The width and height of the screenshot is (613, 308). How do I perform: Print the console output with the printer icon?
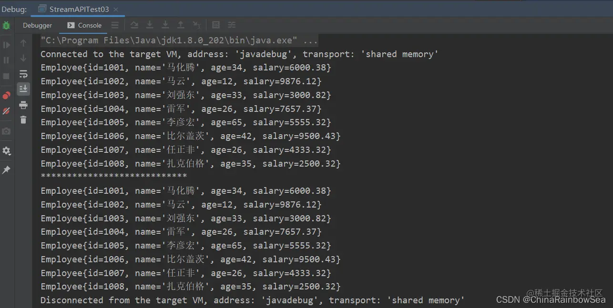pos(23,105)
